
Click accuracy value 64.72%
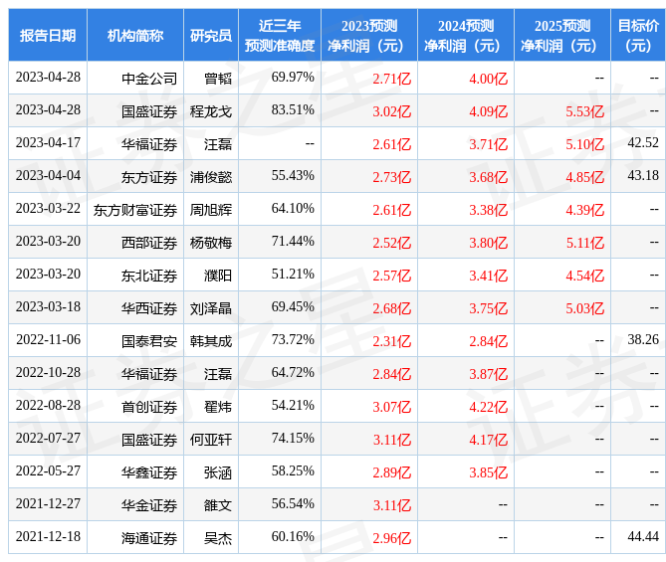293,373
